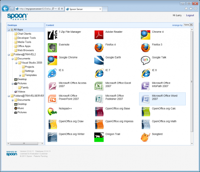Open the OpenOffice.org Calc icon
The width and height of the screenshot is (200, 172).
[x=145, y=112]
